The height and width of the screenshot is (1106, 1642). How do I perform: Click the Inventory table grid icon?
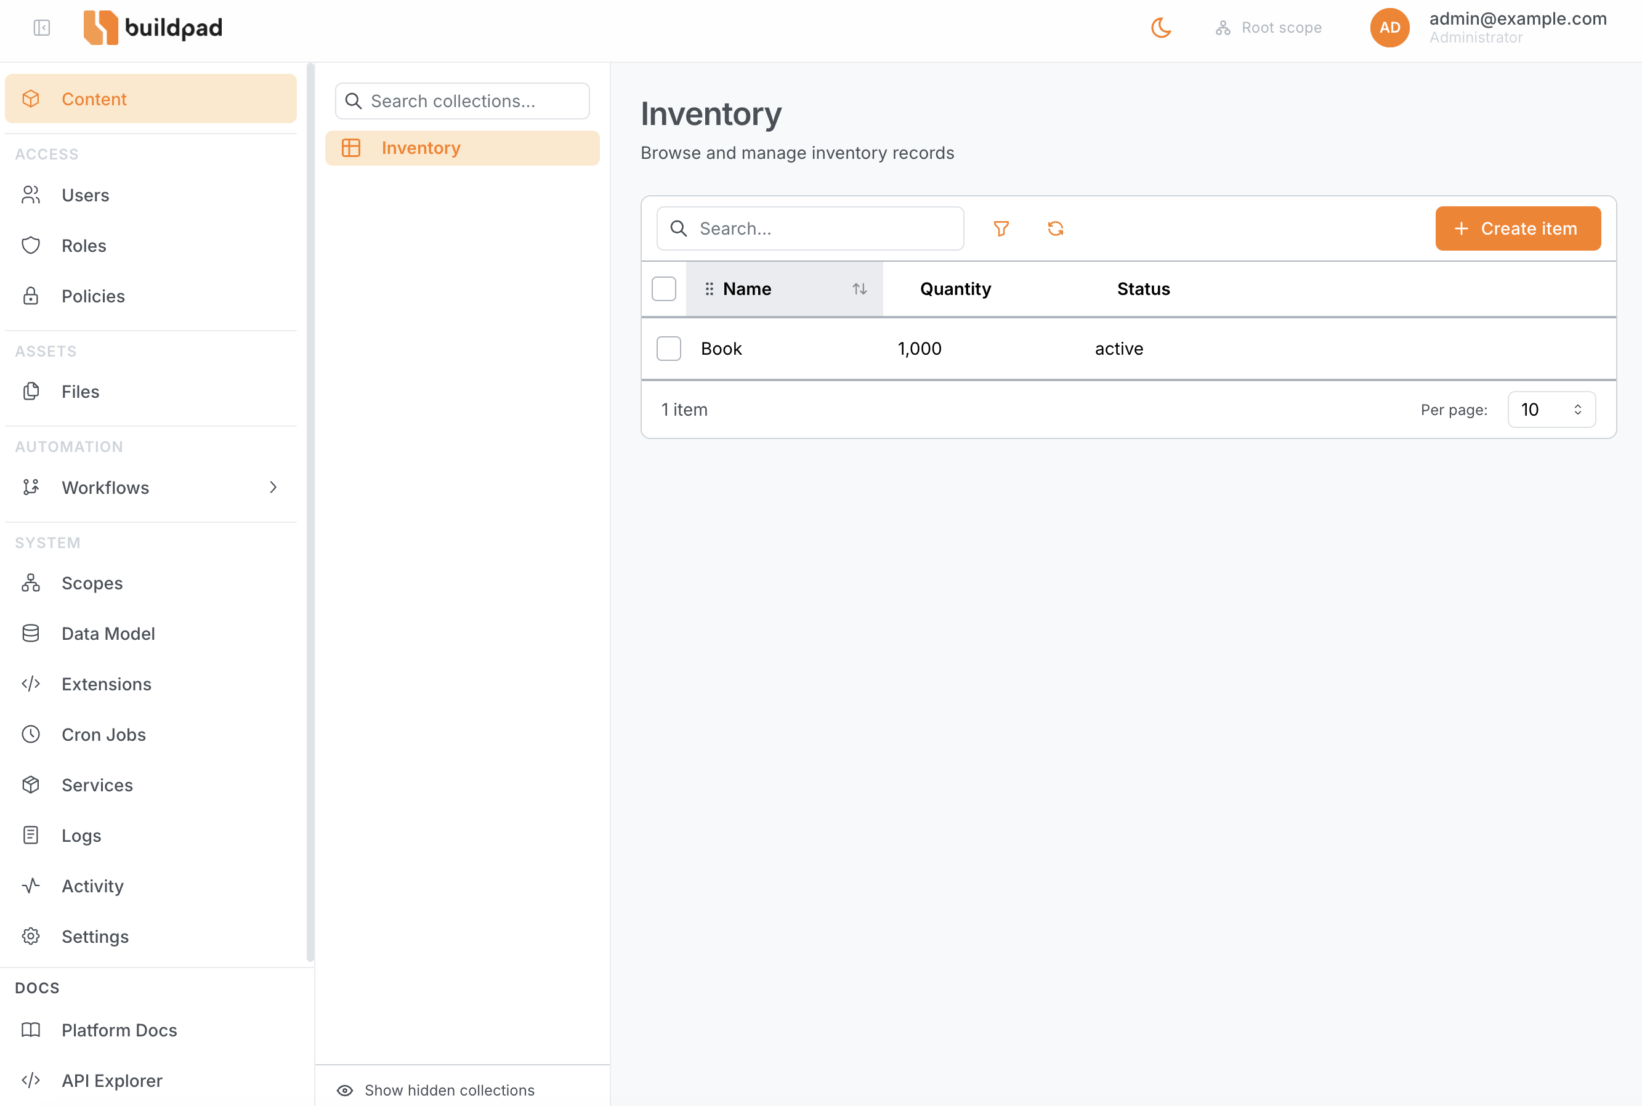[x=351, y=148]
